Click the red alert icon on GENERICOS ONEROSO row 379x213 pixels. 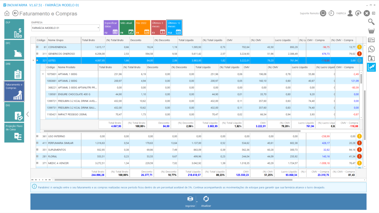coord(359,54)
